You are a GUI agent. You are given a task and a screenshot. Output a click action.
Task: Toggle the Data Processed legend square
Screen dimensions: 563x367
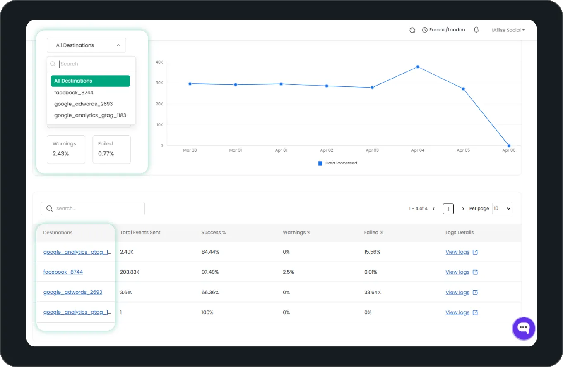click(320, 163)
